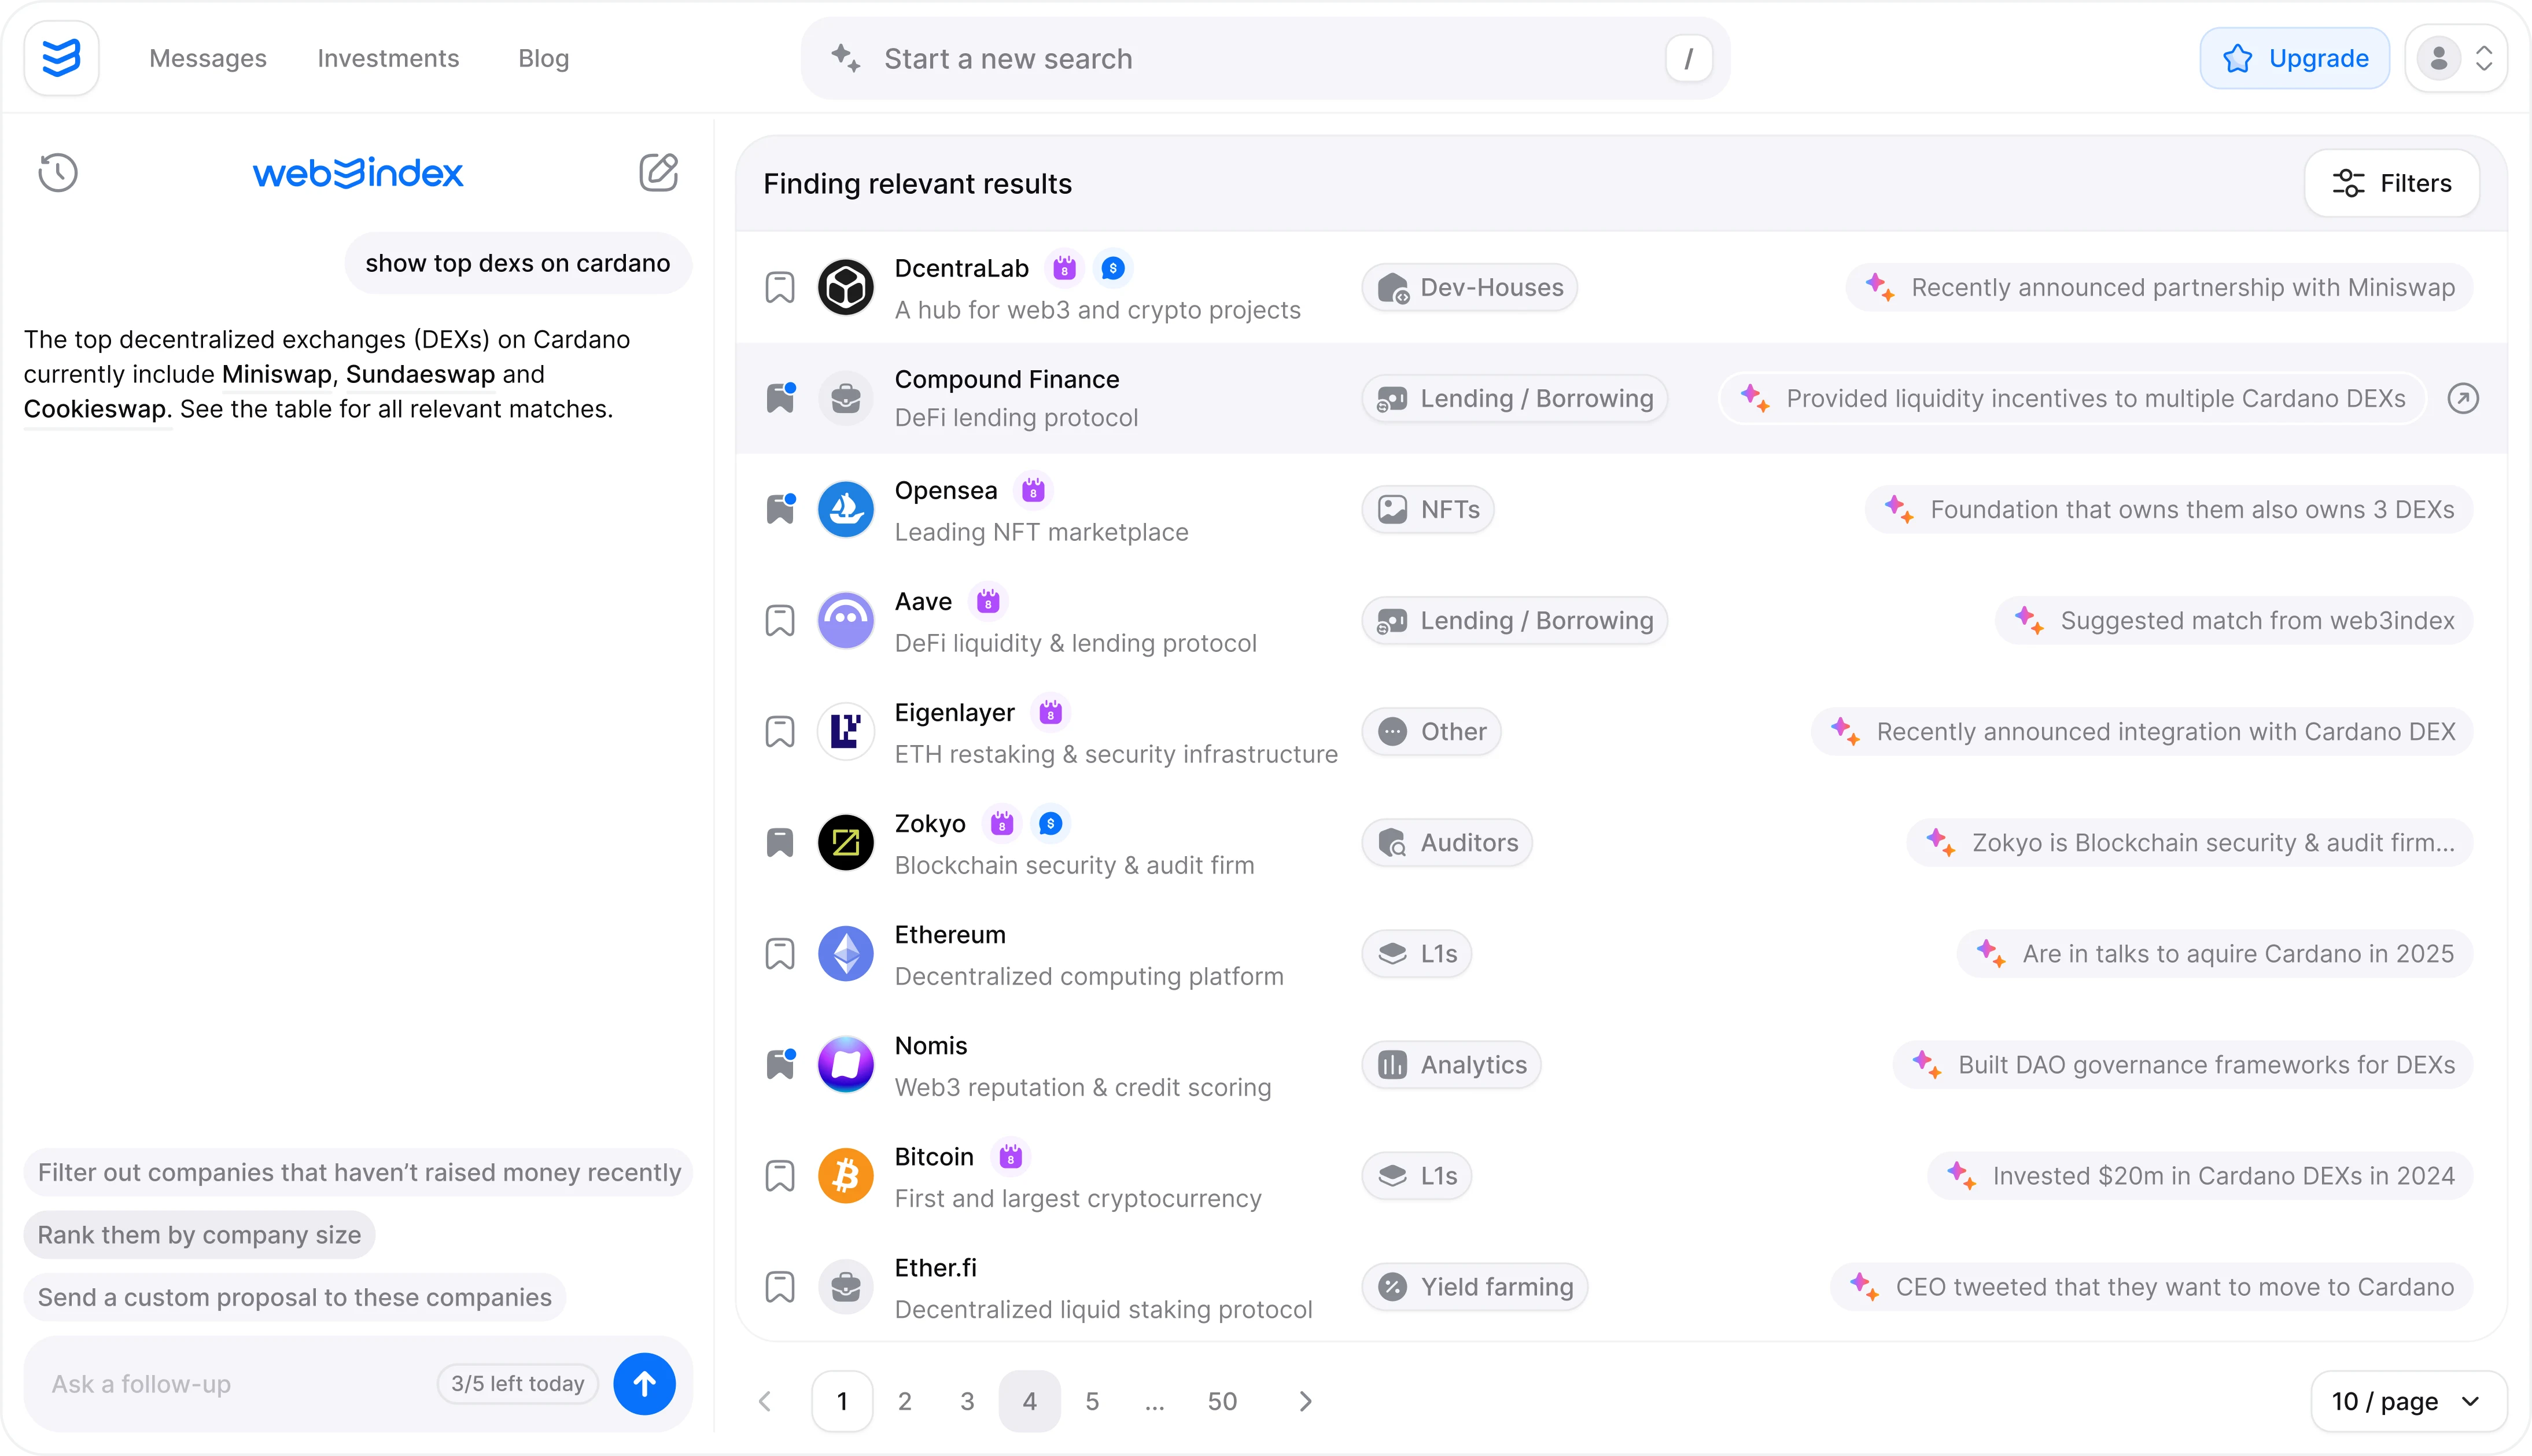Click the Opensea logo avatar
Image resolution: width=2532 pixels, height=1456 pixels.
coord(846,509)
